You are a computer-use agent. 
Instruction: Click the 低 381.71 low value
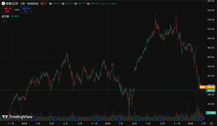point(80,4)
